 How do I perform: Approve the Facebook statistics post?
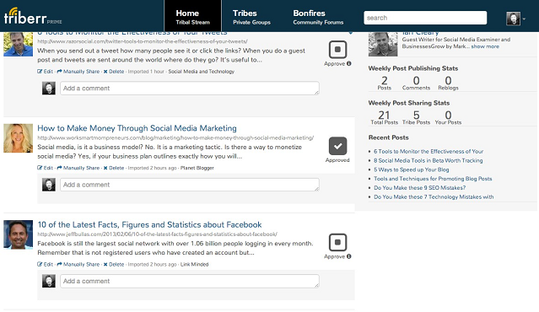[337, 242]
